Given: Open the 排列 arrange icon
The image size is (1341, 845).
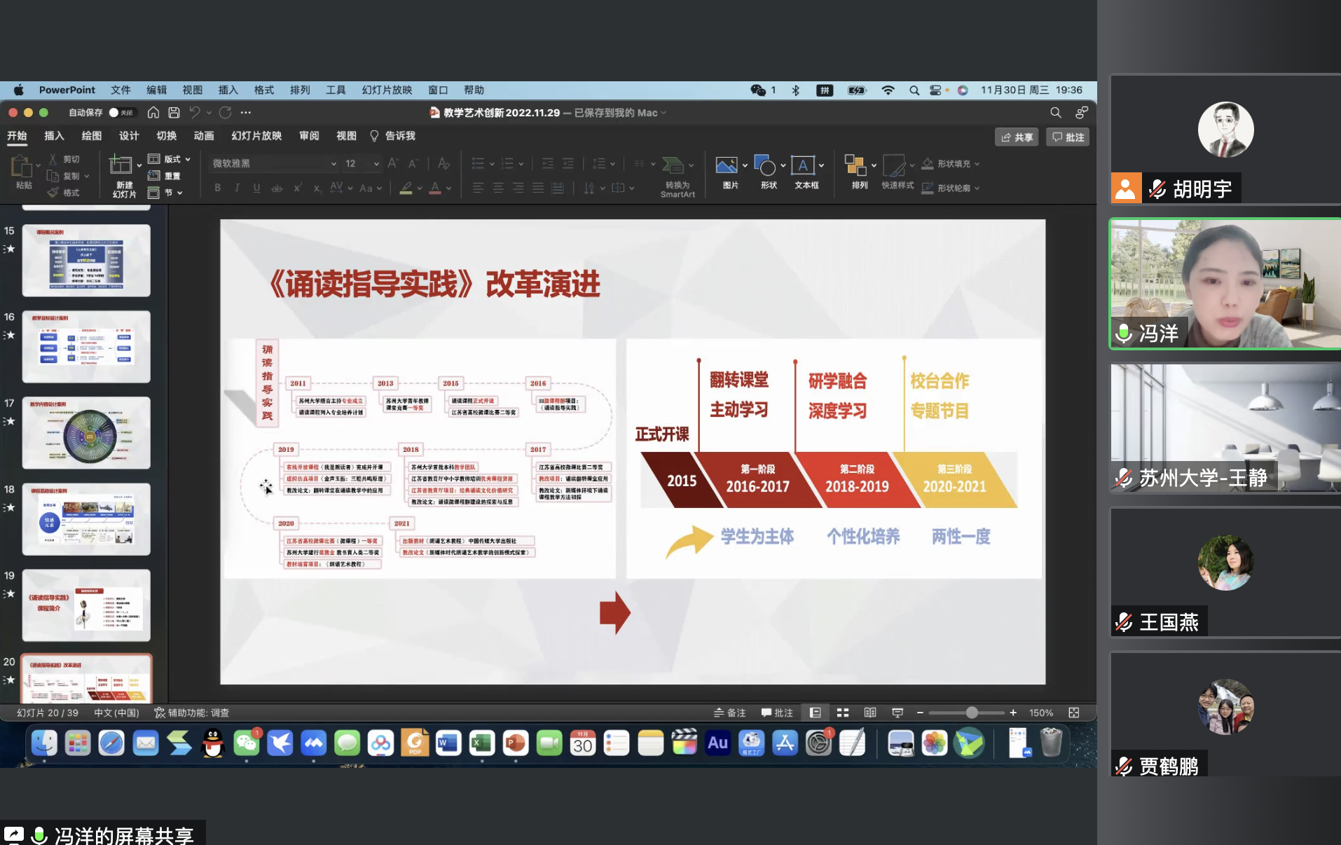Looking at the screenshot, I should coord(855,166).
